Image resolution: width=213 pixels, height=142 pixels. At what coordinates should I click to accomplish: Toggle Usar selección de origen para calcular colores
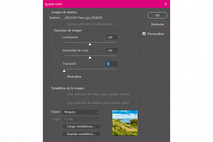[64, 94]
